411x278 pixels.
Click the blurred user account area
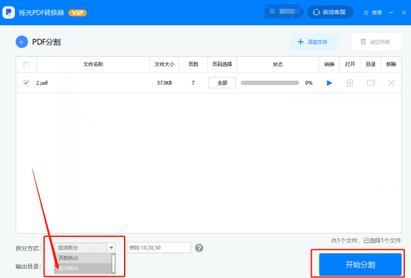click(x=284, y=12)
